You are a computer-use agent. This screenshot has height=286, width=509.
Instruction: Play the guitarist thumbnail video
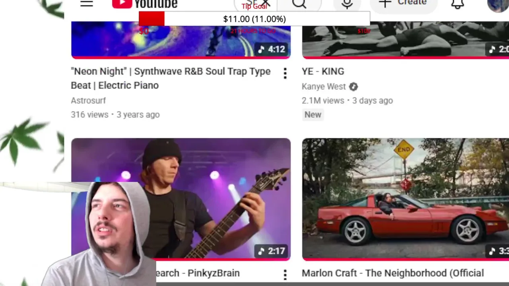pyautogui.click(x=181, y=199)
